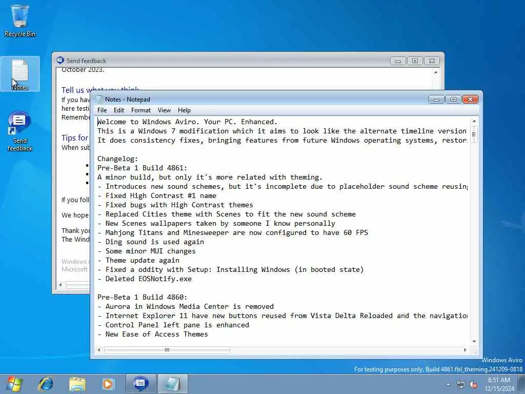525x394 pixels.
Task: Click Notepad vertical scrollbar thumb
Action: (x=474, y=134)
